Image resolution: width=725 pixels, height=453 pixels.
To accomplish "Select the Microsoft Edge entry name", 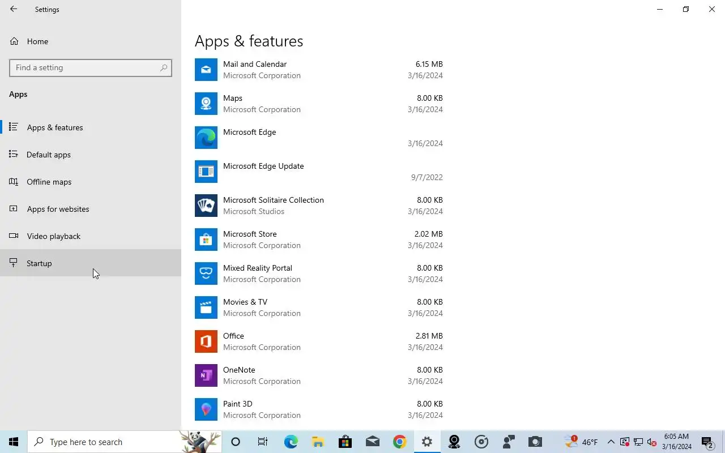I will point(250,132).
